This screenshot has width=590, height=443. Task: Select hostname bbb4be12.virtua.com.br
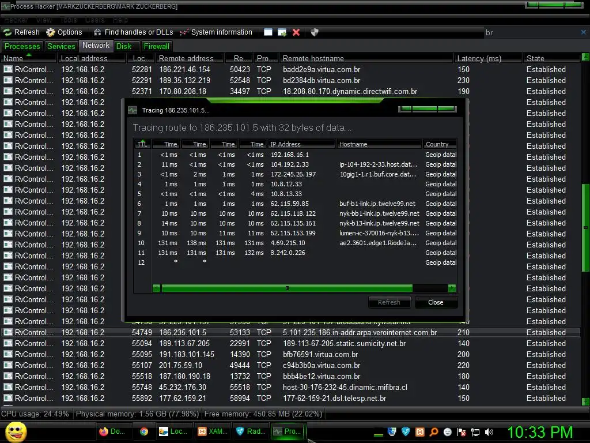(x=322, y=376)
